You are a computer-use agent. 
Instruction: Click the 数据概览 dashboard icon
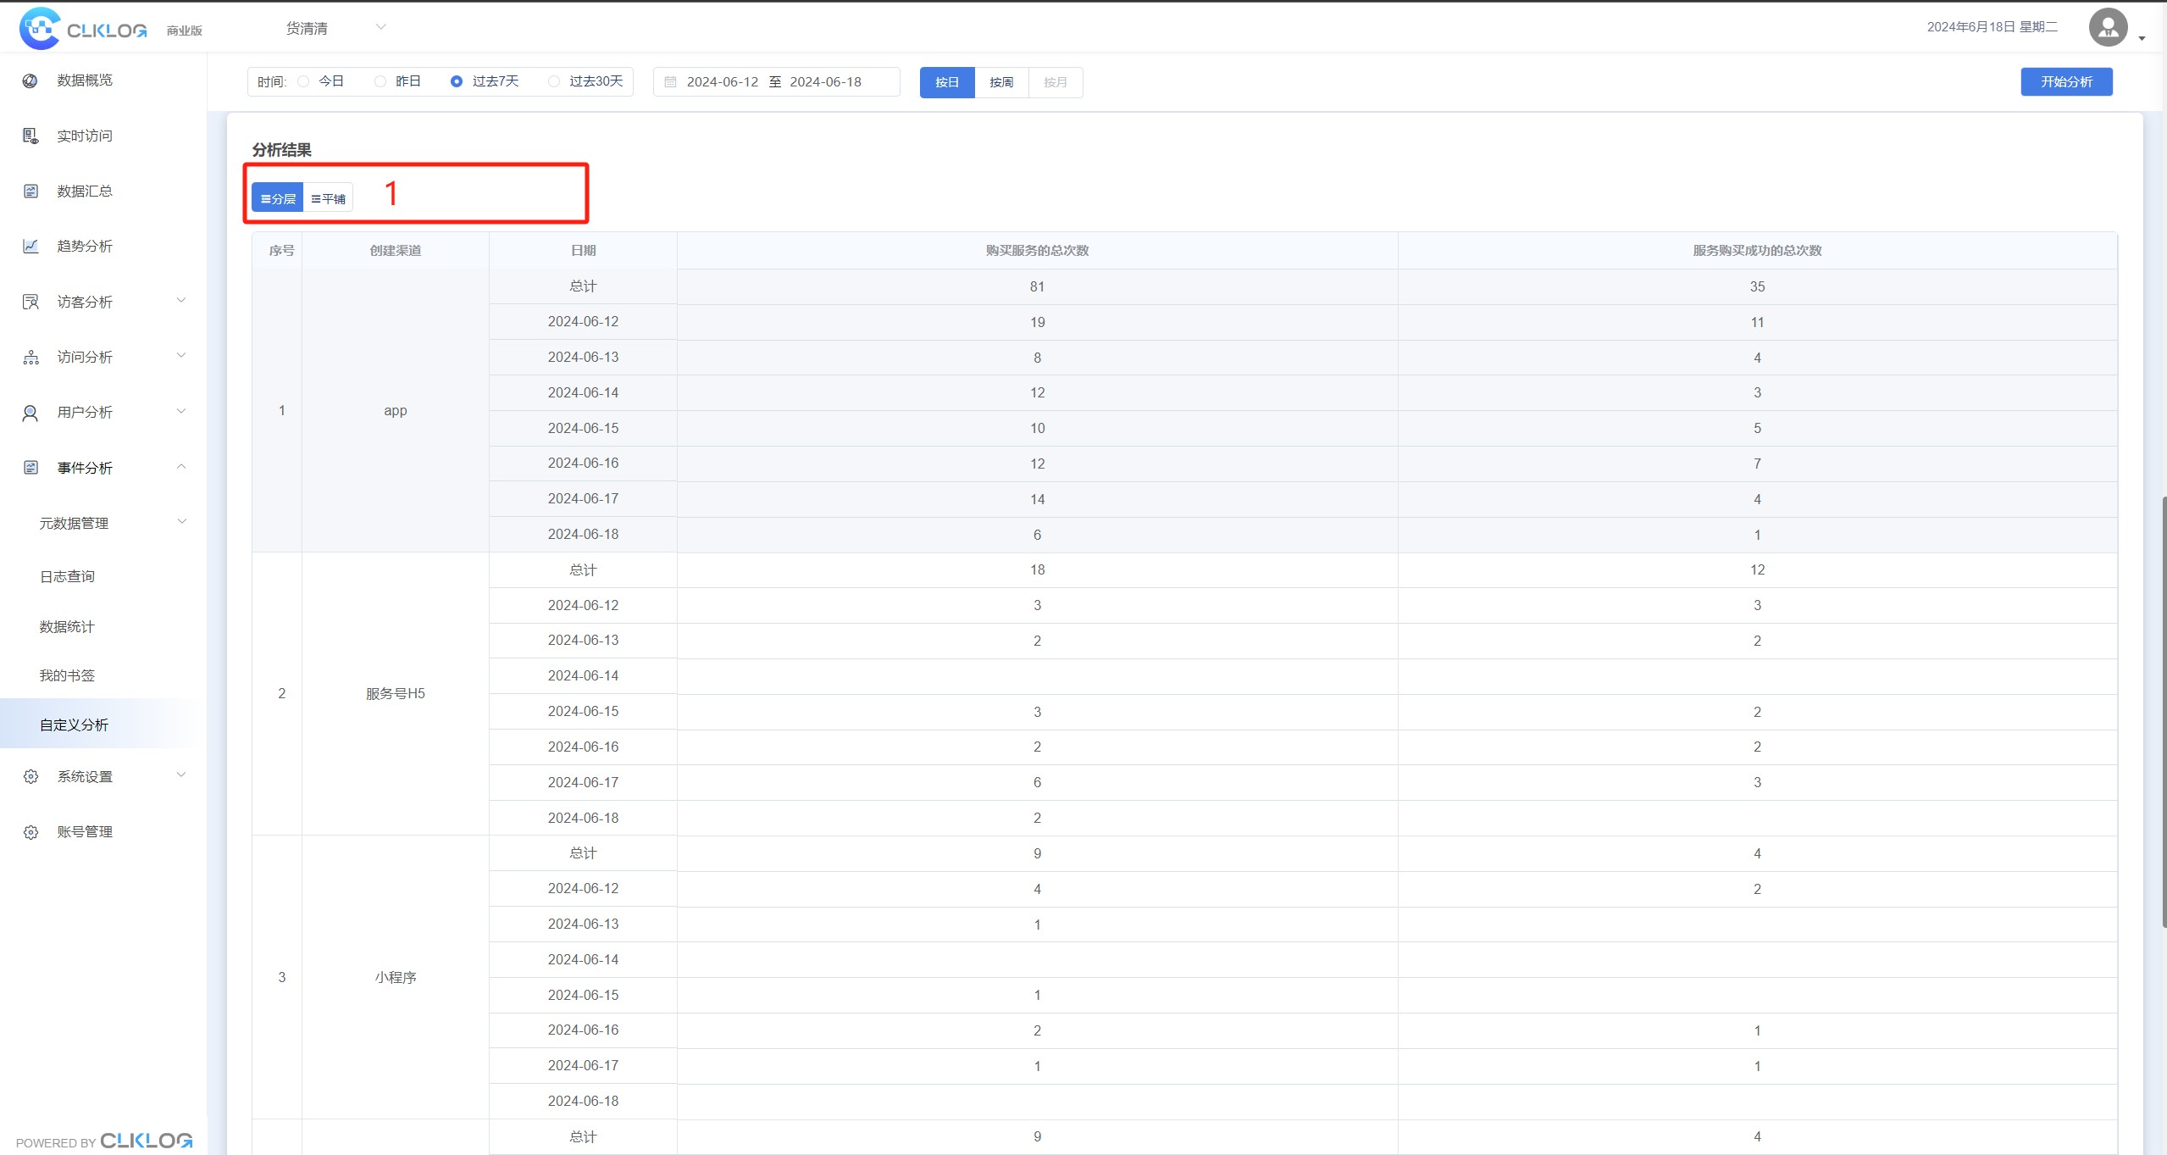click(30, 81)
